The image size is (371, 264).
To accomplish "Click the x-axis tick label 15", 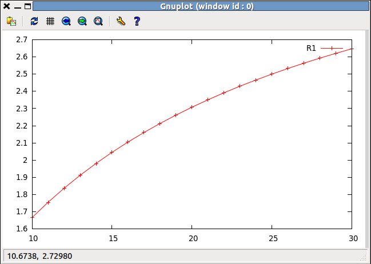I will (x=113, y=238).
